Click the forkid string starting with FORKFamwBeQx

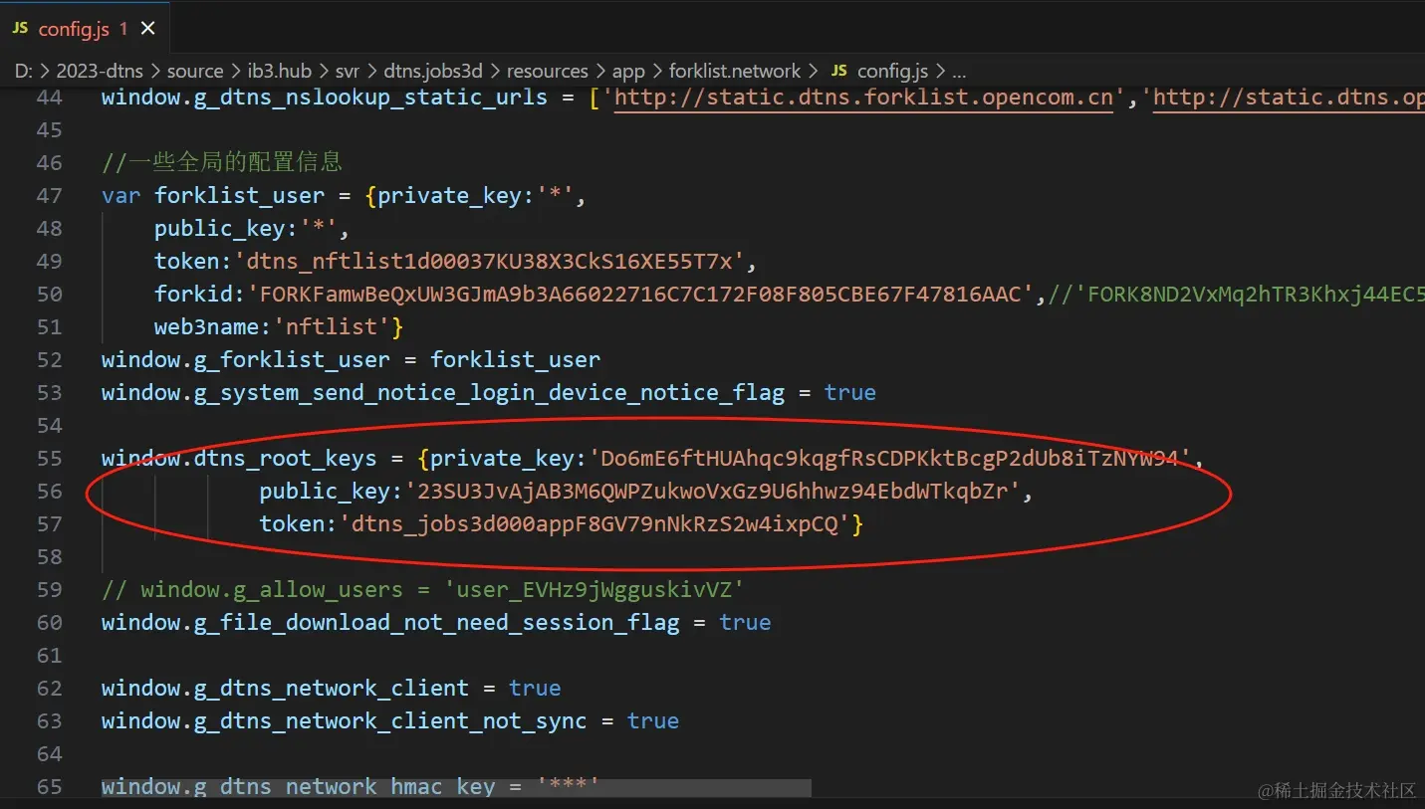click(x=640, y=295)
